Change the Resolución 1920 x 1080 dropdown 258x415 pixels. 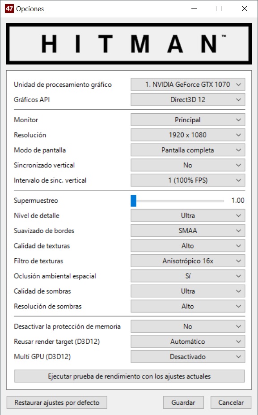(x=188, y=135)
